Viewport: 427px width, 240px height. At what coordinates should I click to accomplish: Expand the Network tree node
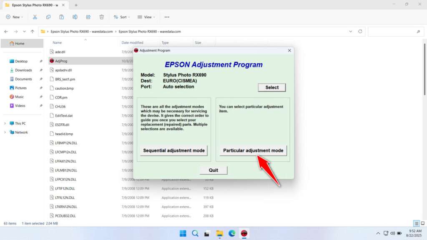5,132
